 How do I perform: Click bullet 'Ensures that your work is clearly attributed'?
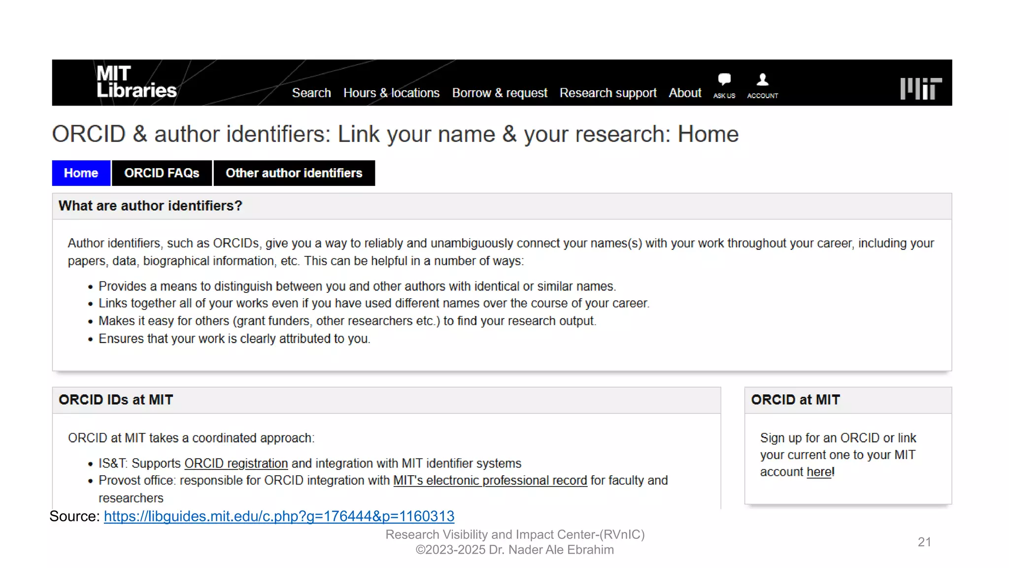point(235,339)
